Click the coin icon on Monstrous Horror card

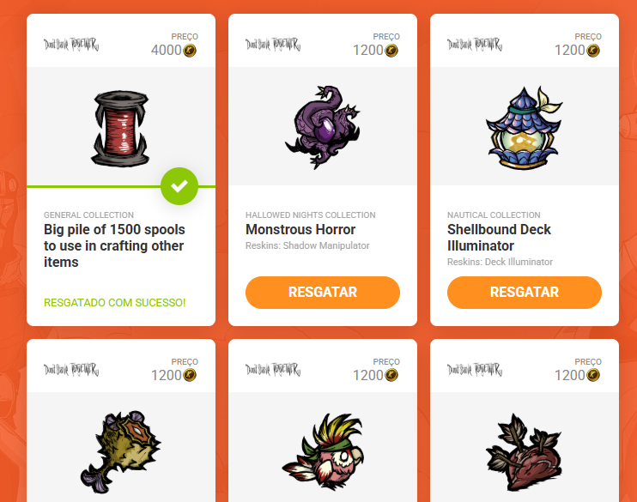[391, 51]
